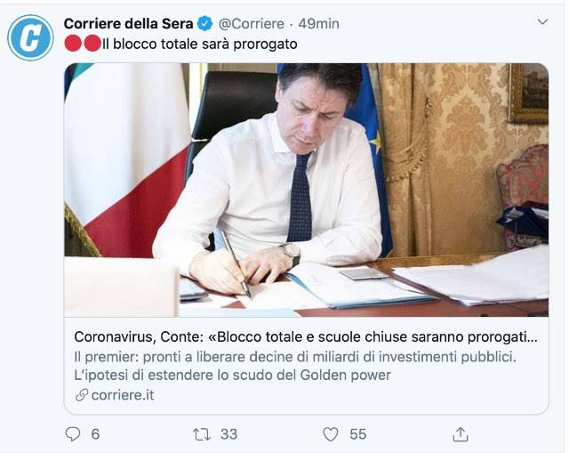Open the reply speech bubble icon

[73, 433]
